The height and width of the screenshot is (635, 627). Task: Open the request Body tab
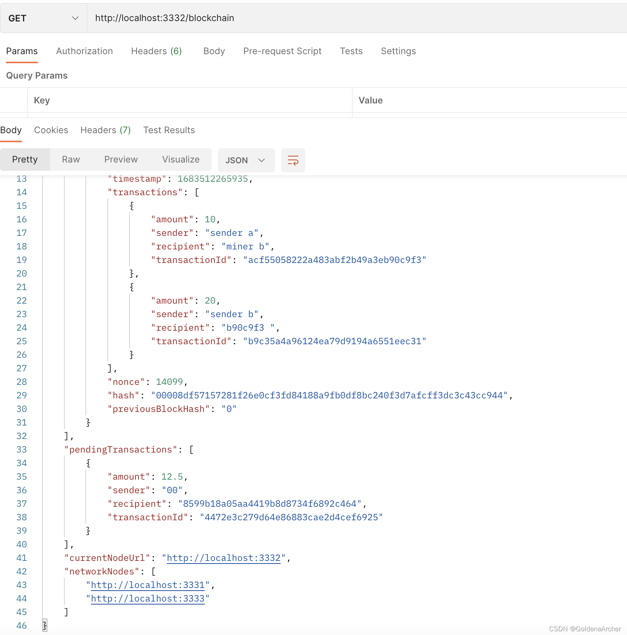(x=214, y=51)
